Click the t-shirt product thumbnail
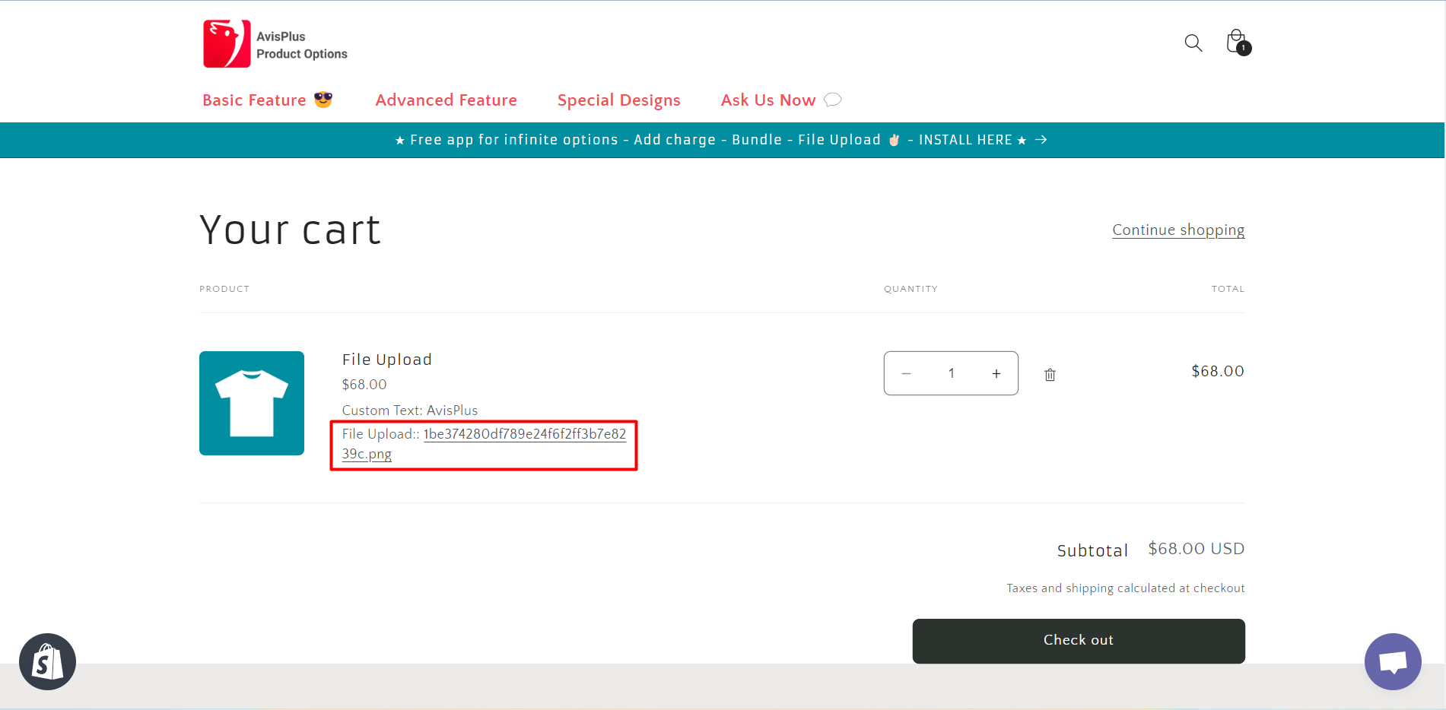The image size is (1446, 710). 252,403
